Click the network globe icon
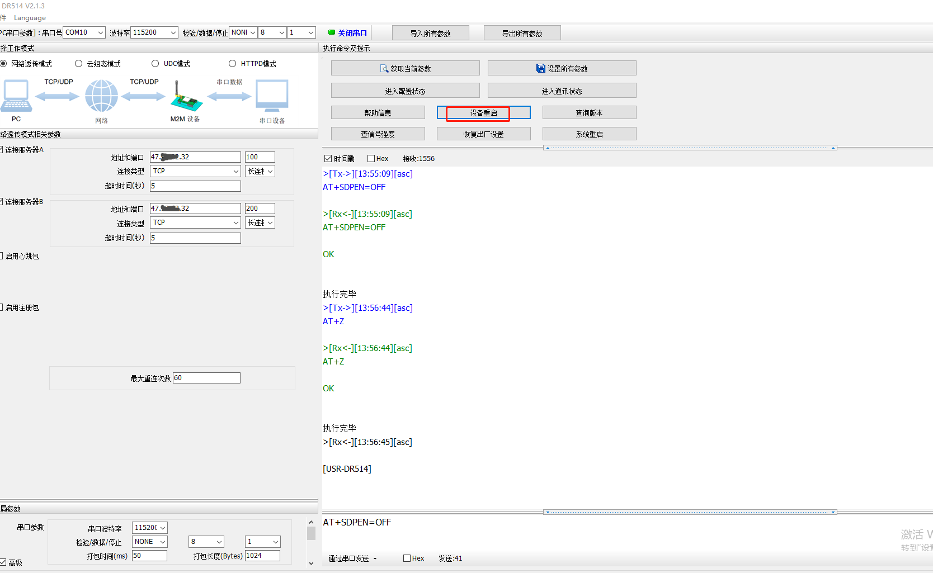Image resolution: width=933 pixels, height=573 pixels. tap(101, 96)
